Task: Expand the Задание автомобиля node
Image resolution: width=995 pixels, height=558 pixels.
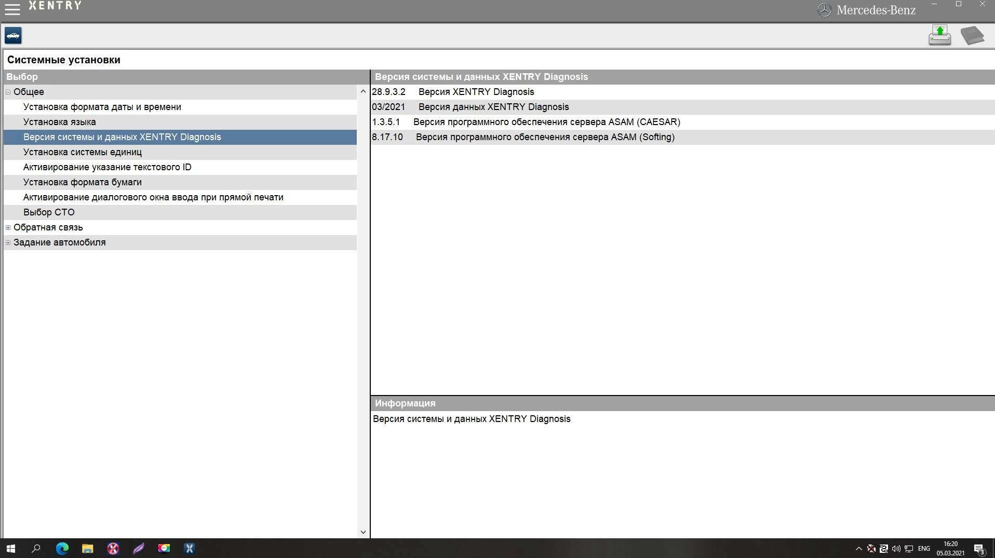Action: (x=8, y=242)
